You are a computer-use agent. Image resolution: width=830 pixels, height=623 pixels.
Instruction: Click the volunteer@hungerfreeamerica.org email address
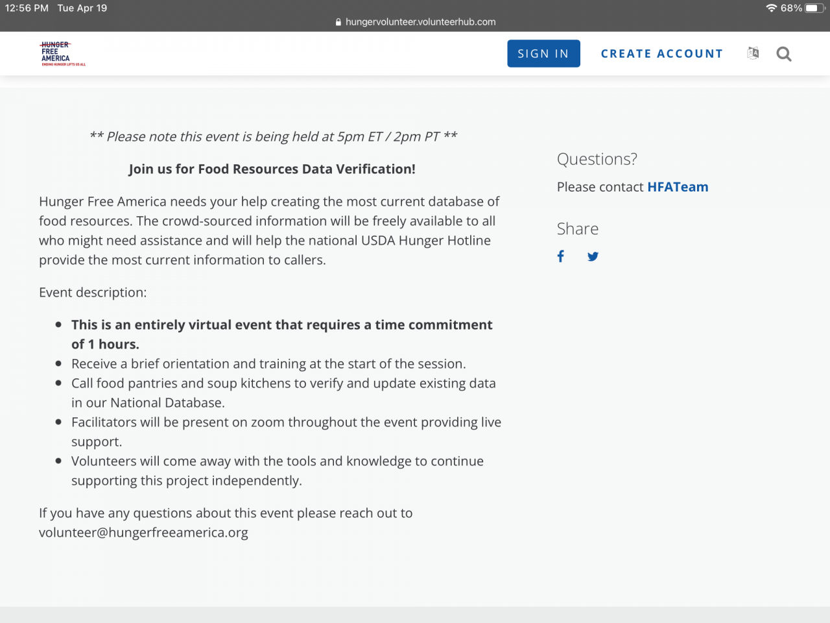(143, 533)
